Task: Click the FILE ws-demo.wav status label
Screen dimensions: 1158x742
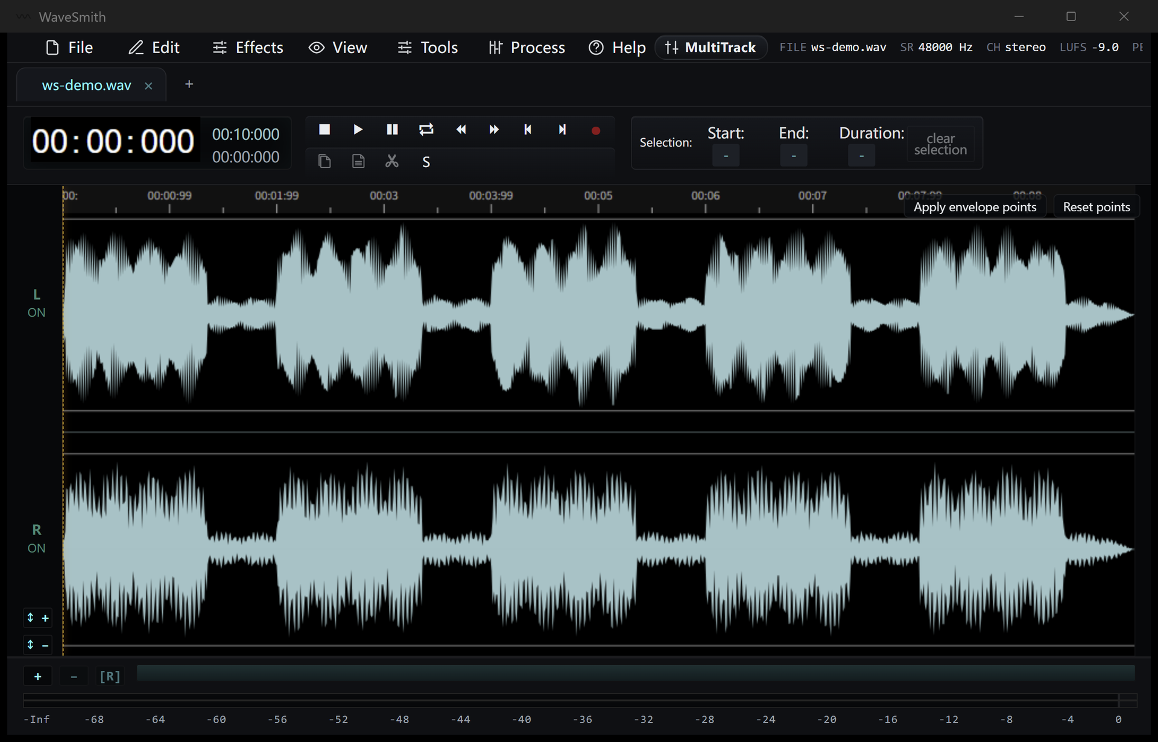Action: point(833,47)
